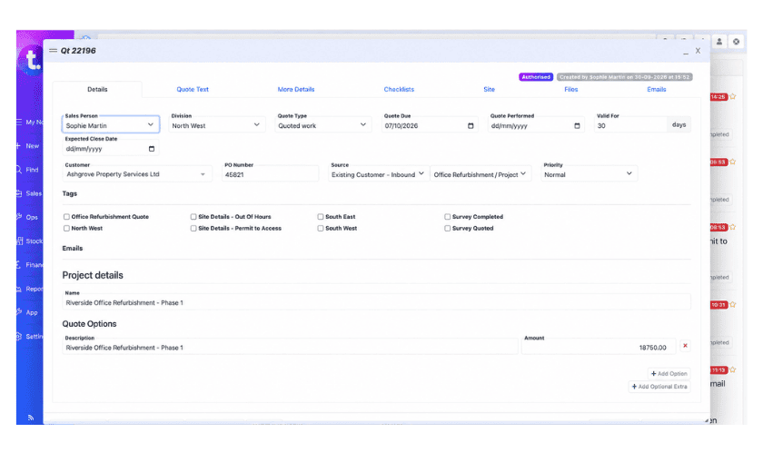Open Settings in the sidebar
763x472 pixels.
tap(29, 337)
